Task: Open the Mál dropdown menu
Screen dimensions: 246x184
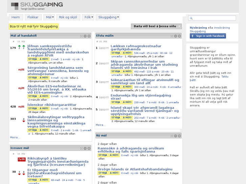Action: click(49, 17)
